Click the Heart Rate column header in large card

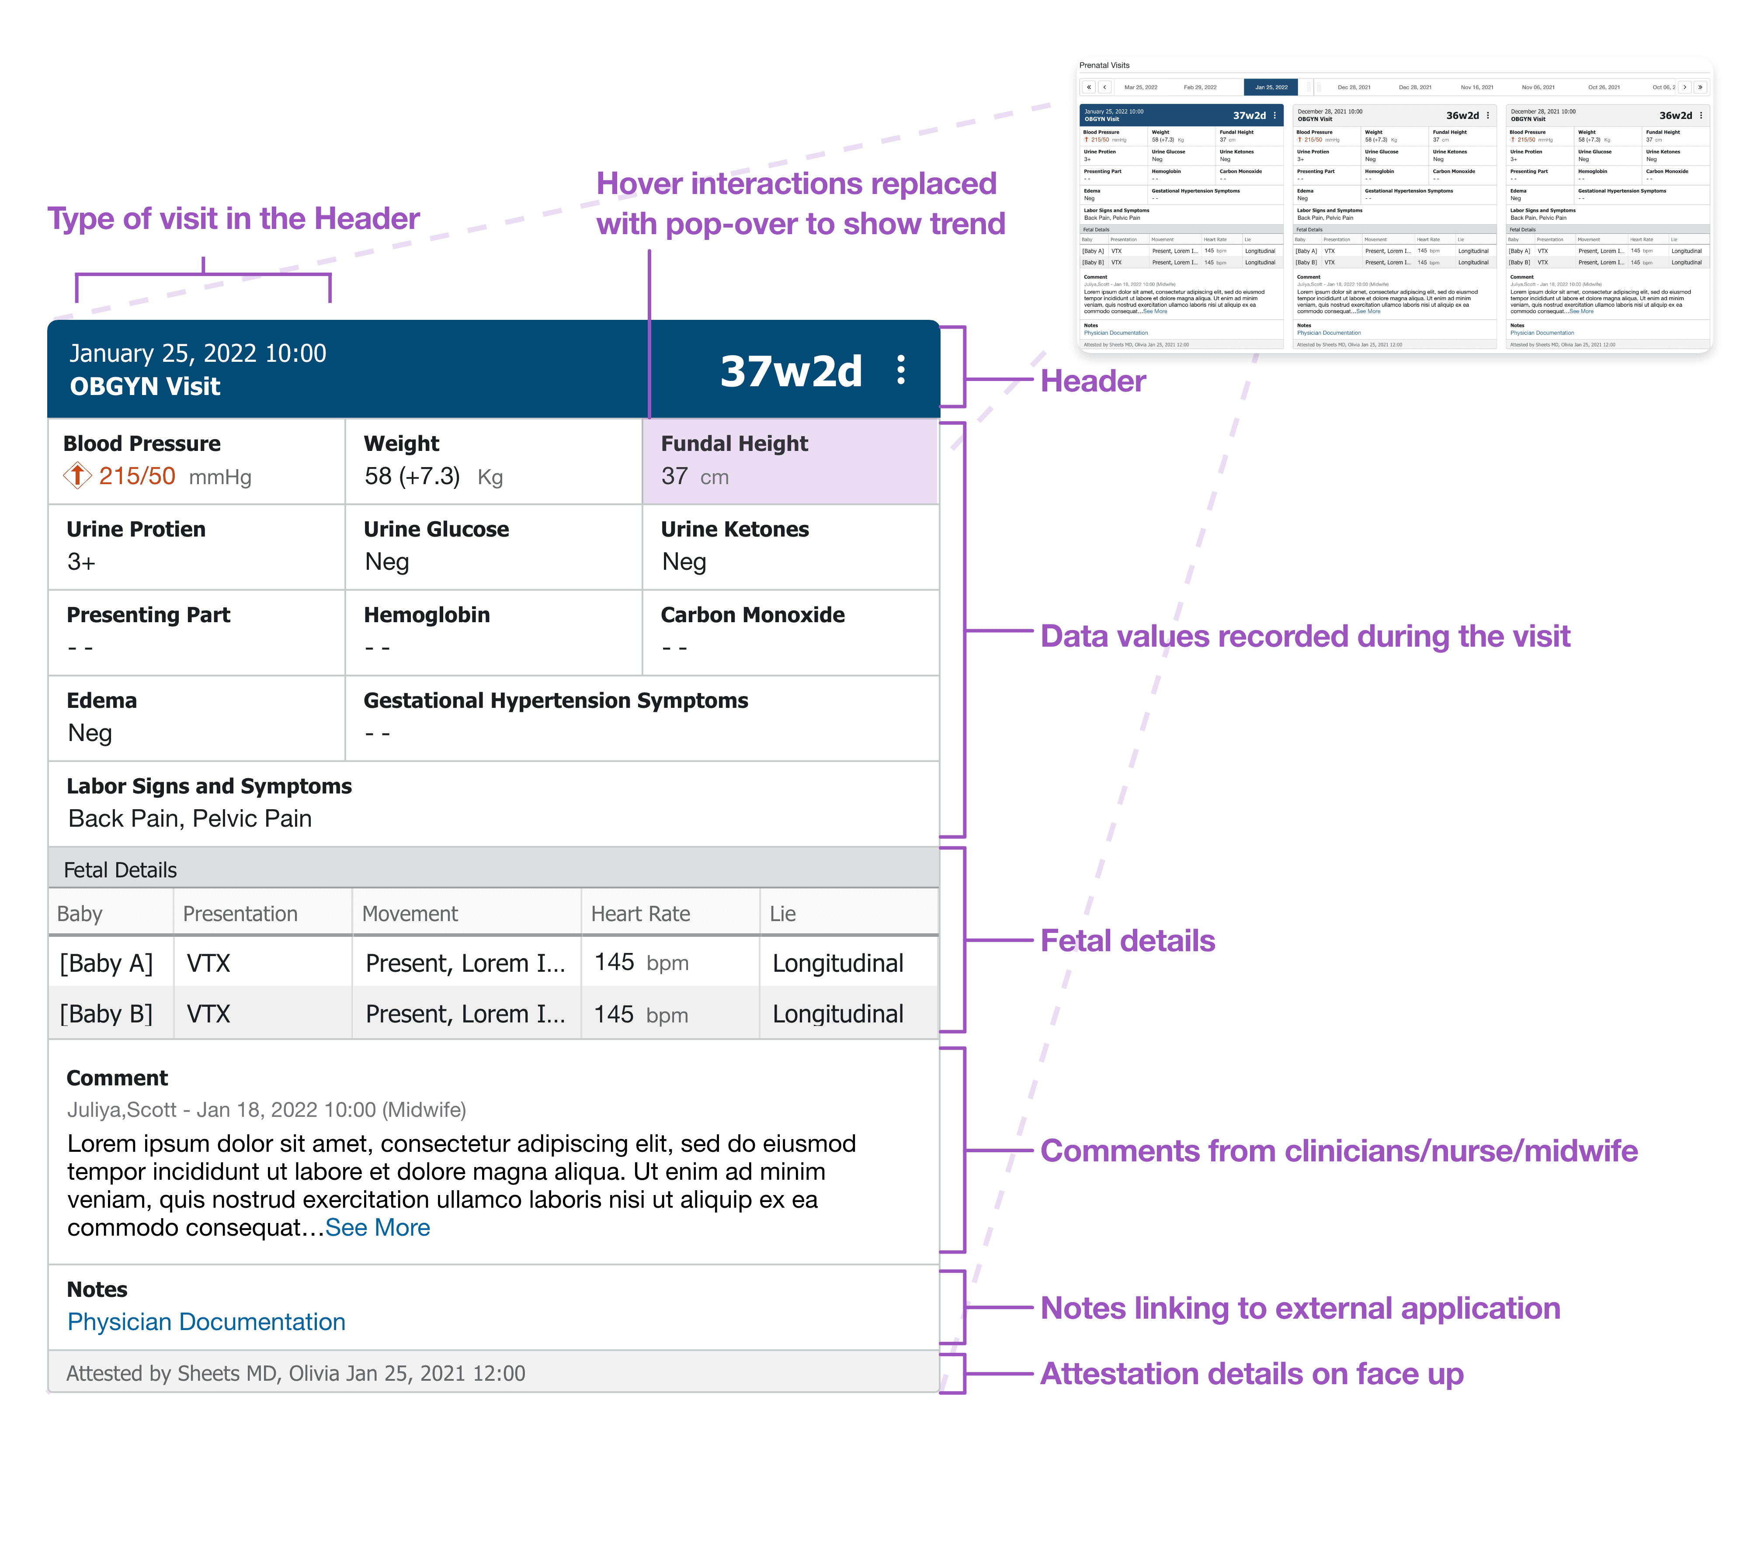click(640, 914)
